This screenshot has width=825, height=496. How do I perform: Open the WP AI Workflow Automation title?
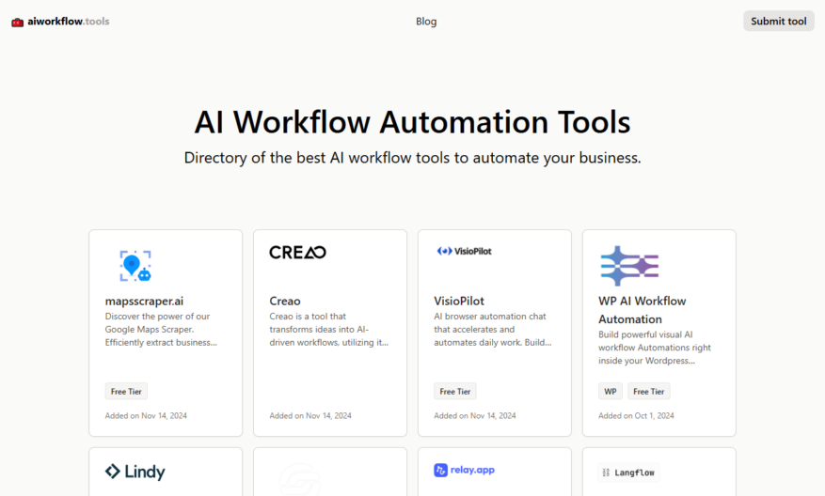(x=642, y=310)
